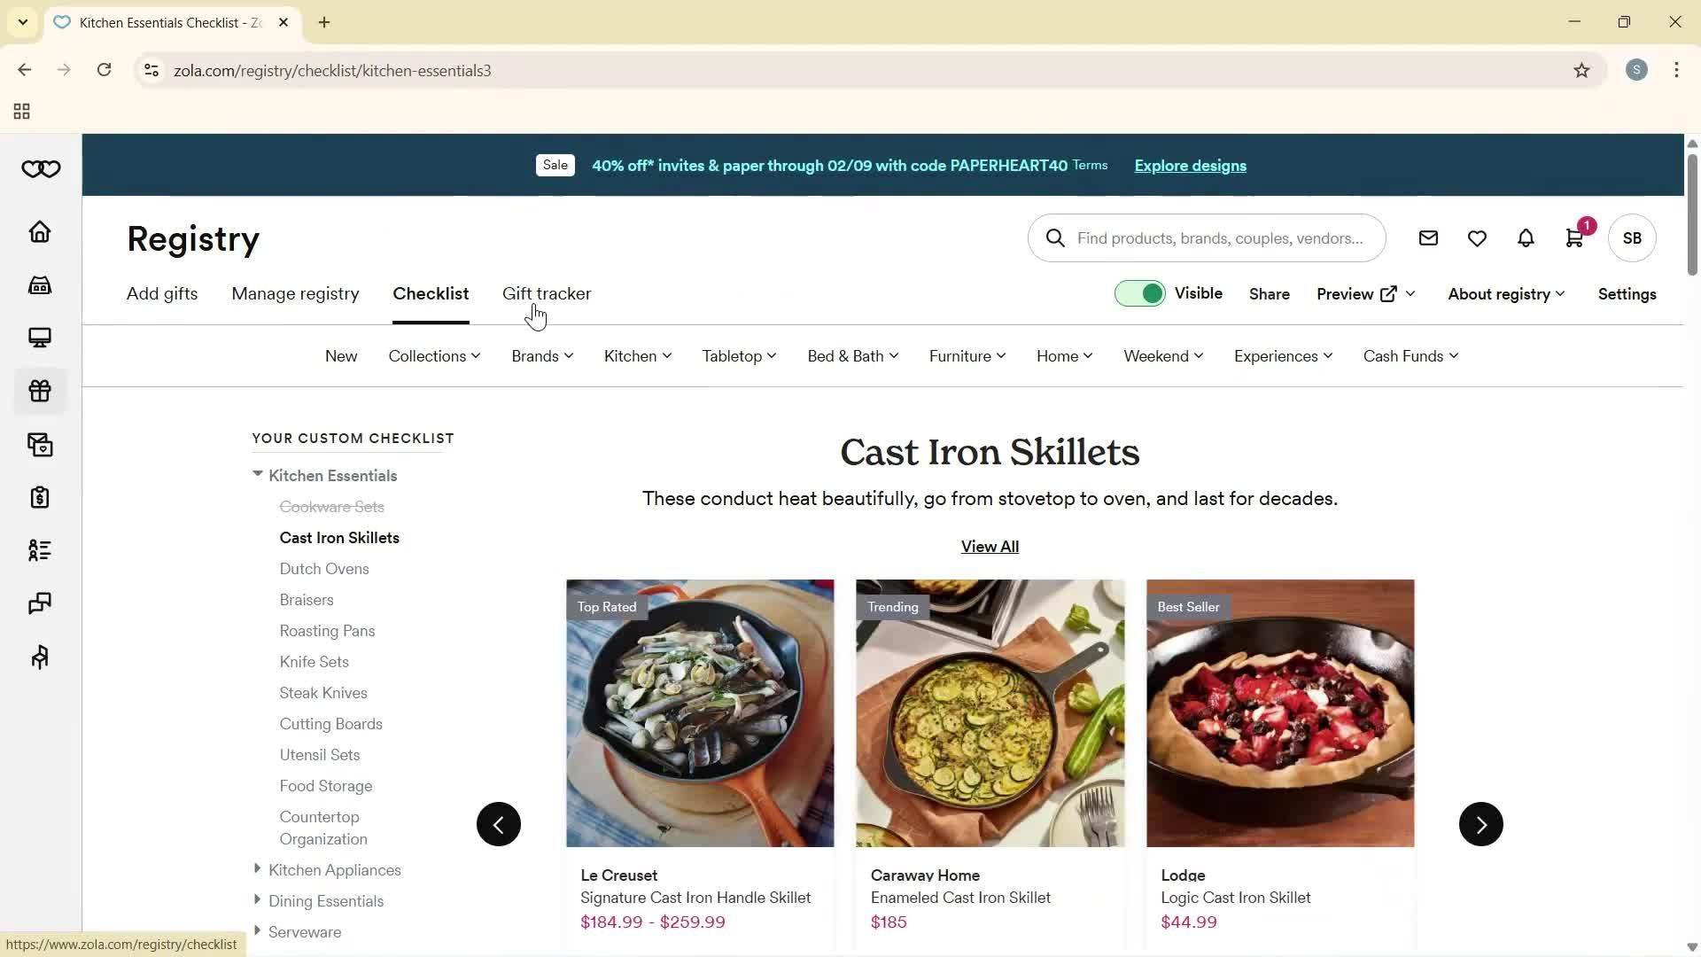Open the guest list icon in the sidebar
1701x957 pixels.
click(x=39, y=550)
